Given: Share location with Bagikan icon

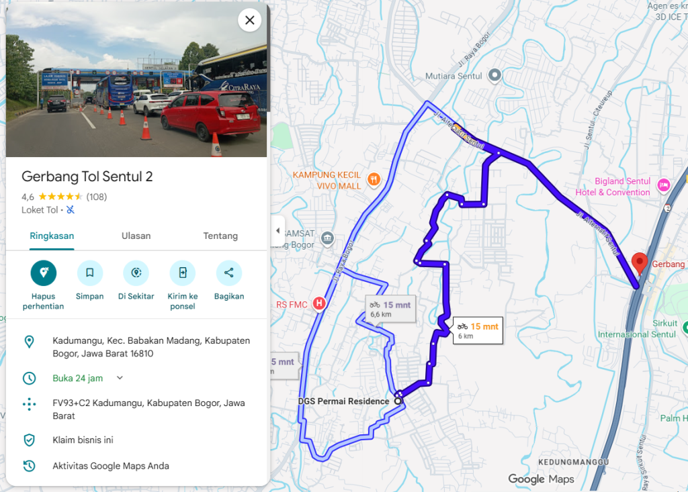Looking at the screenshot, I should click(x=229, y=273).
